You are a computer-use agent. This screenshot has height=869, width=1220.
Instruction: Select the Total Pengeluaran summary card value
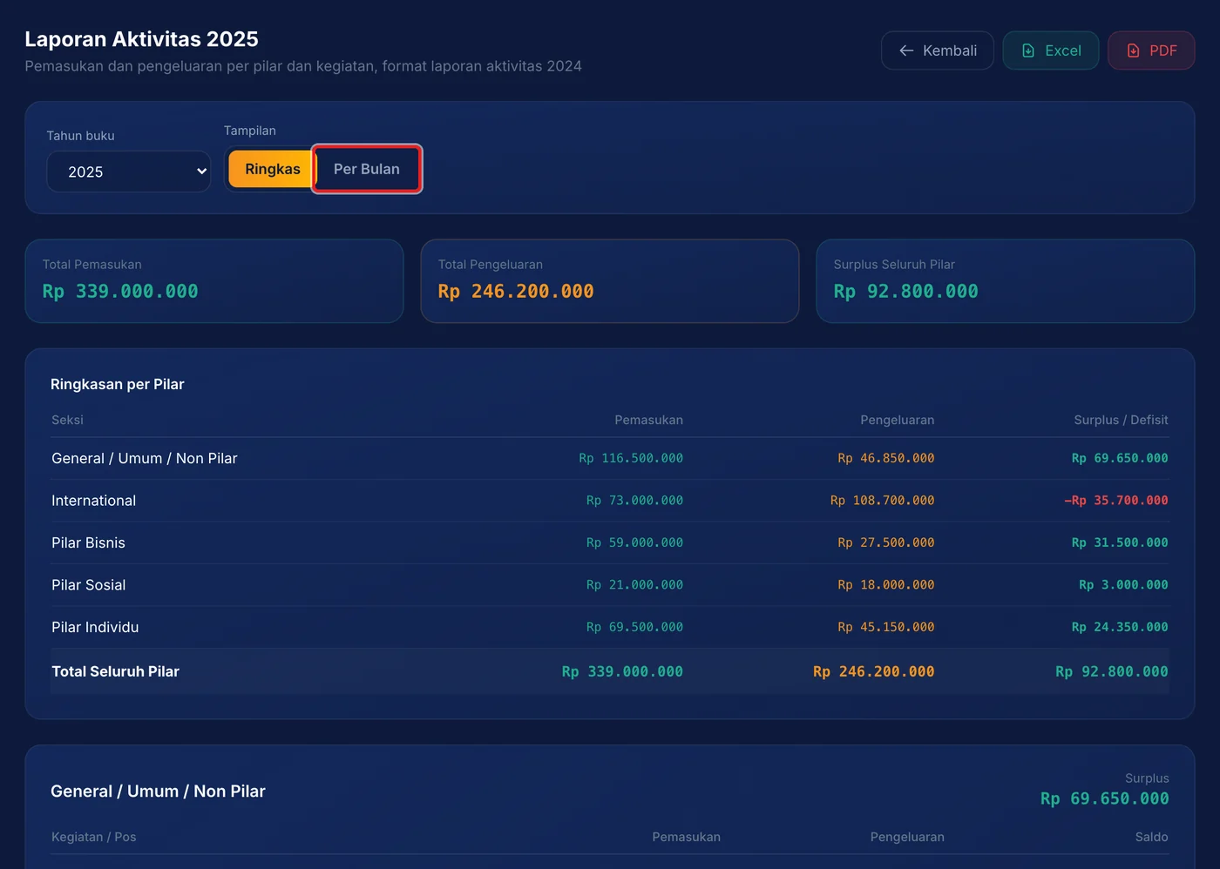coord(516,292)
